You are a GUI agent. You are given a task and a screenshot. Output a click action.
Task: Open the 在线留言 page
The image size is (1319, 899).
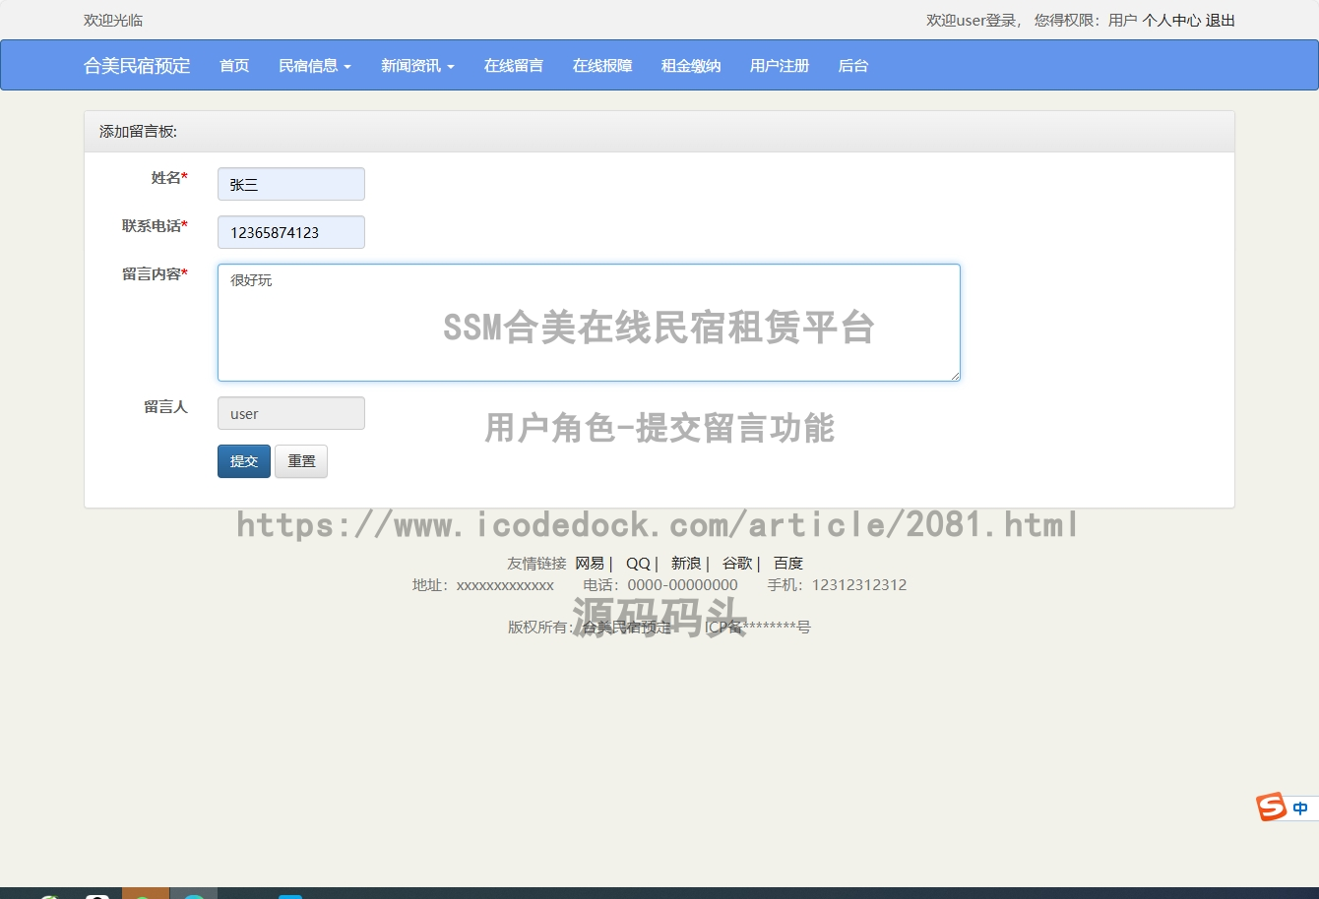coord(514,66)
